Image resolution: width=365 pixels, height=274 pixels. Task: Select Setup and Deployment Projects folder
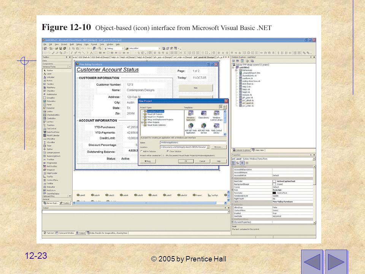coord(158,119)
